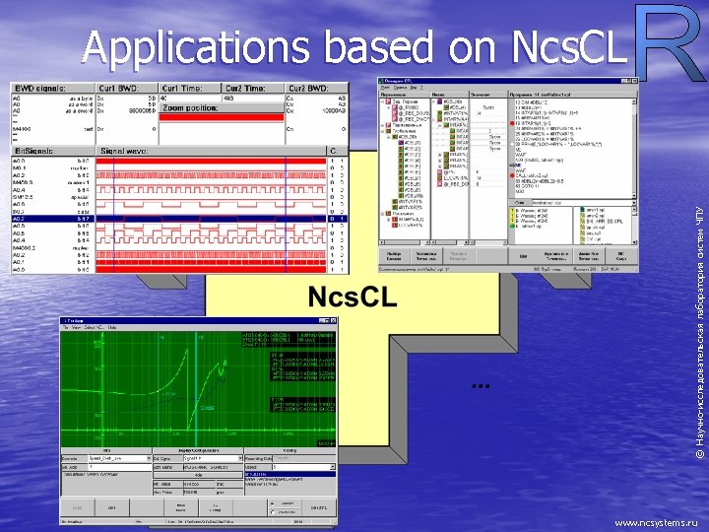Open Select NC menu in oscilloscope window
This screenshot has width=709, height=532.
point(95,327)
